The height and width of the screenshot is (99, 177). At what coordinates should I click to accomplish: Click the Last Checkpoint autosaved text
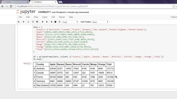pyautogui.click(x=70, y=12)
